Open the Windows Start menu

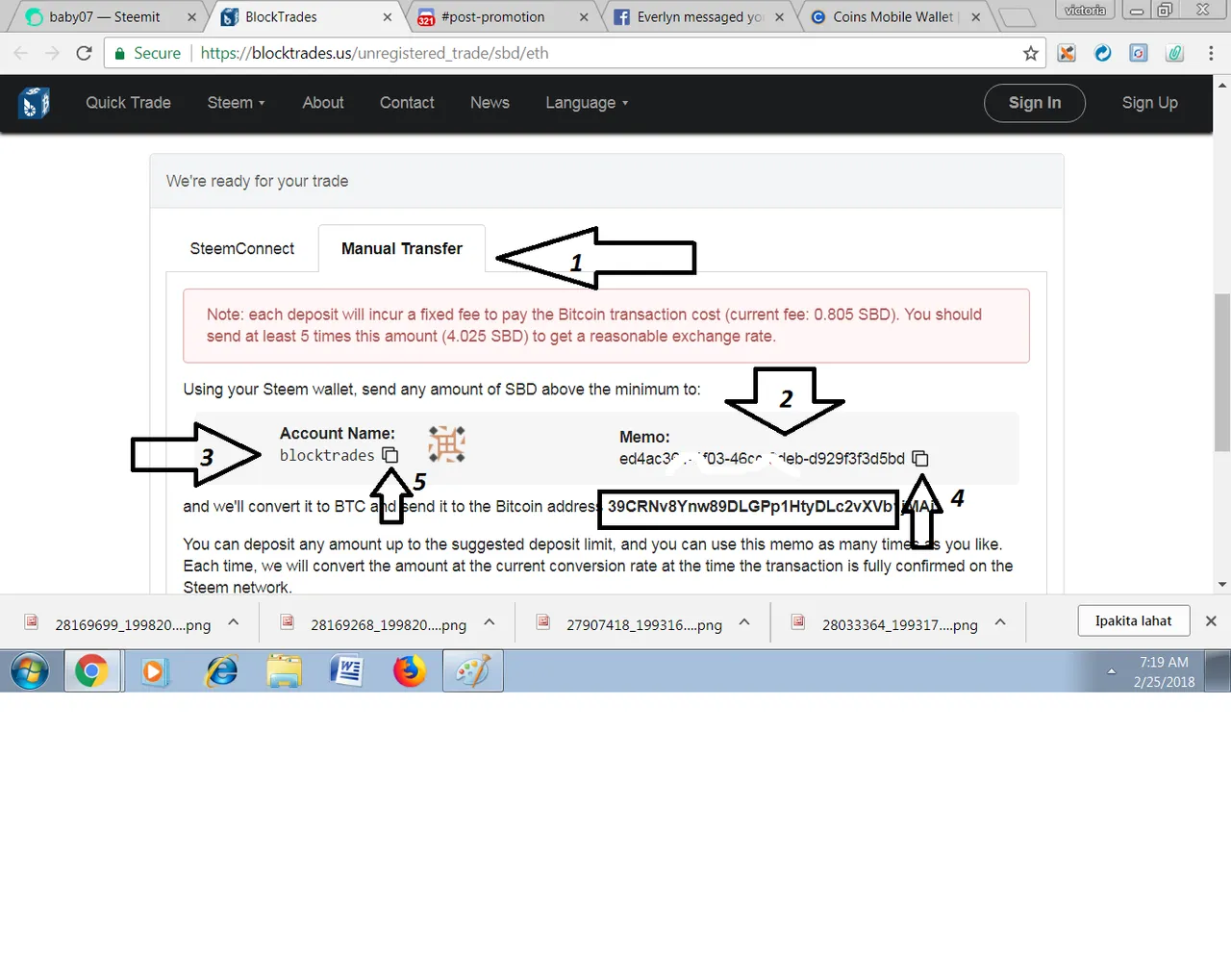coord(30,670)
